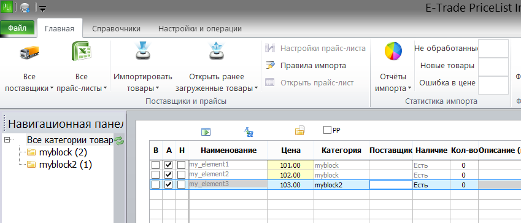Click the green arrow export icon above grid
Viewport: 521px width, 223px height.
pyautogui.click(x=206, y=132)
